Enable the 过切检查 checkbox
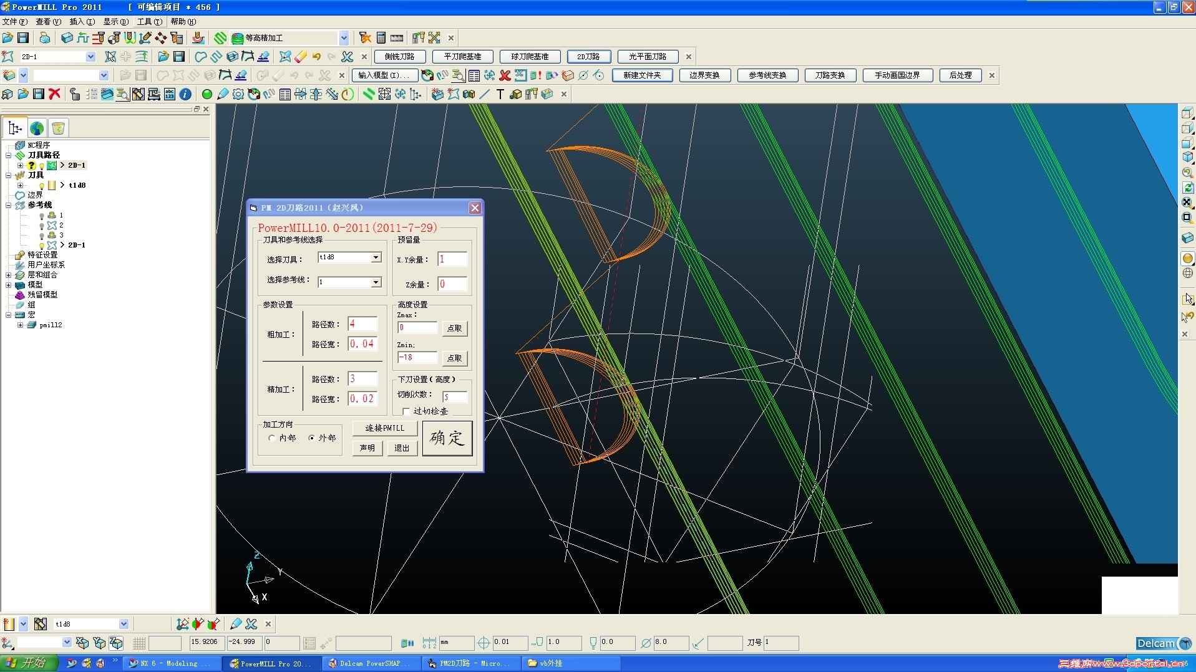Screen dimensions: 1196x672 [406, 411]
